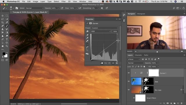Open the brush Mode dropdown
Viewport: 186px width, 105px height.
coord(34,8)
